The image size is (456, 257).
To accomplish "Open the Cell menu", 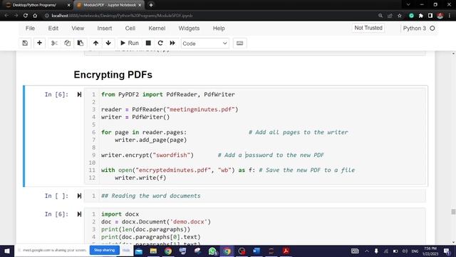I will click(x=130, y=29).
